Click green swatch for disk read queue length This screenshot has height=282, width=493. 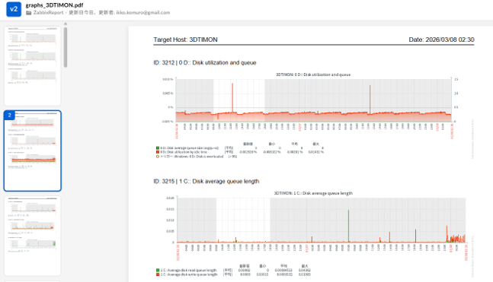click(x=158, y=270)
